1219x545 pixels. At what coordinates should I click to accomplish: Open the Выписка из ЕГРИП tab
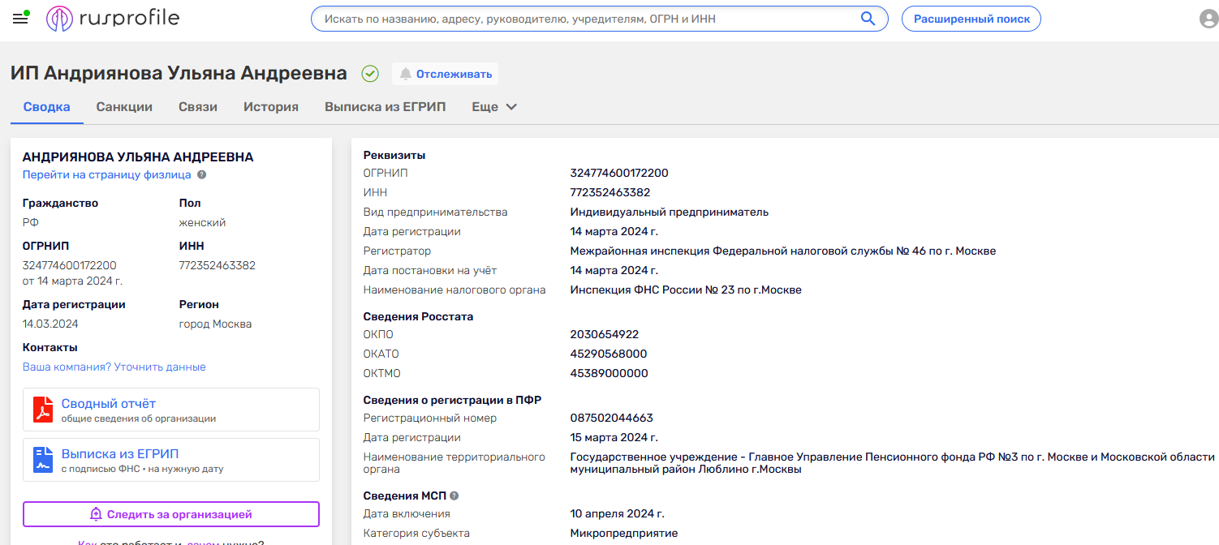pyautogui.click(x=385, y=107)
